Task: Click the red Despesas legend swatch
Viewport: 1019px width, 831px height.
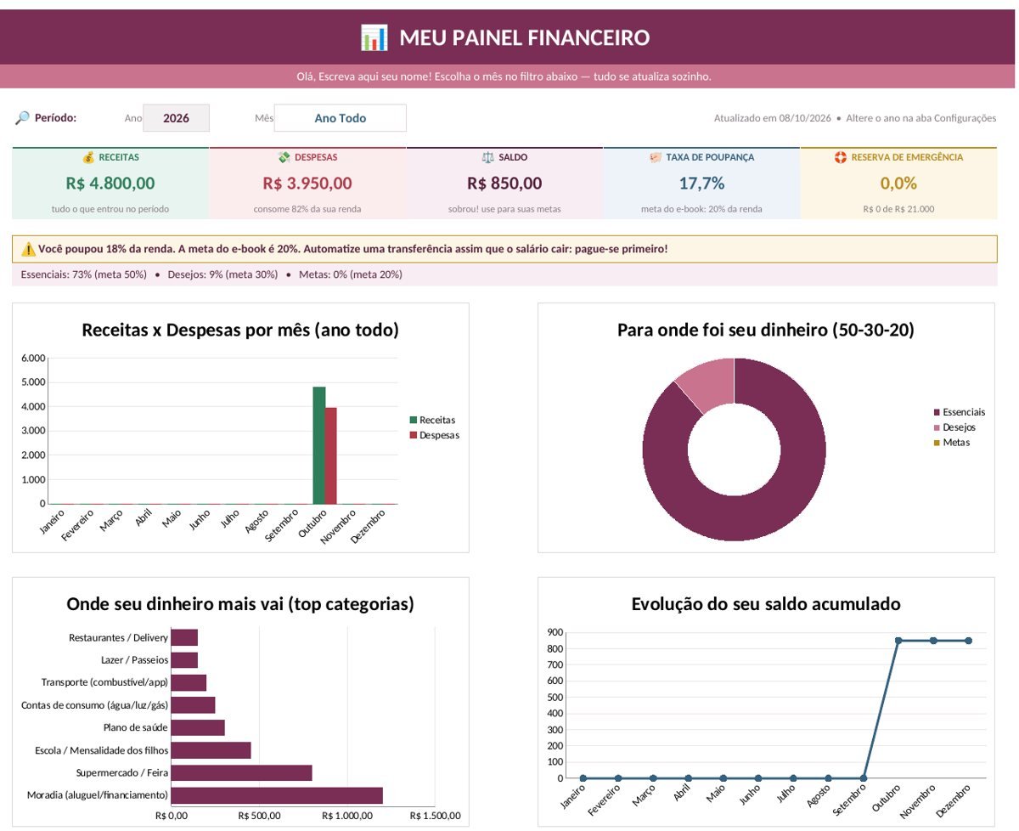Action: [x=414, y=435]
